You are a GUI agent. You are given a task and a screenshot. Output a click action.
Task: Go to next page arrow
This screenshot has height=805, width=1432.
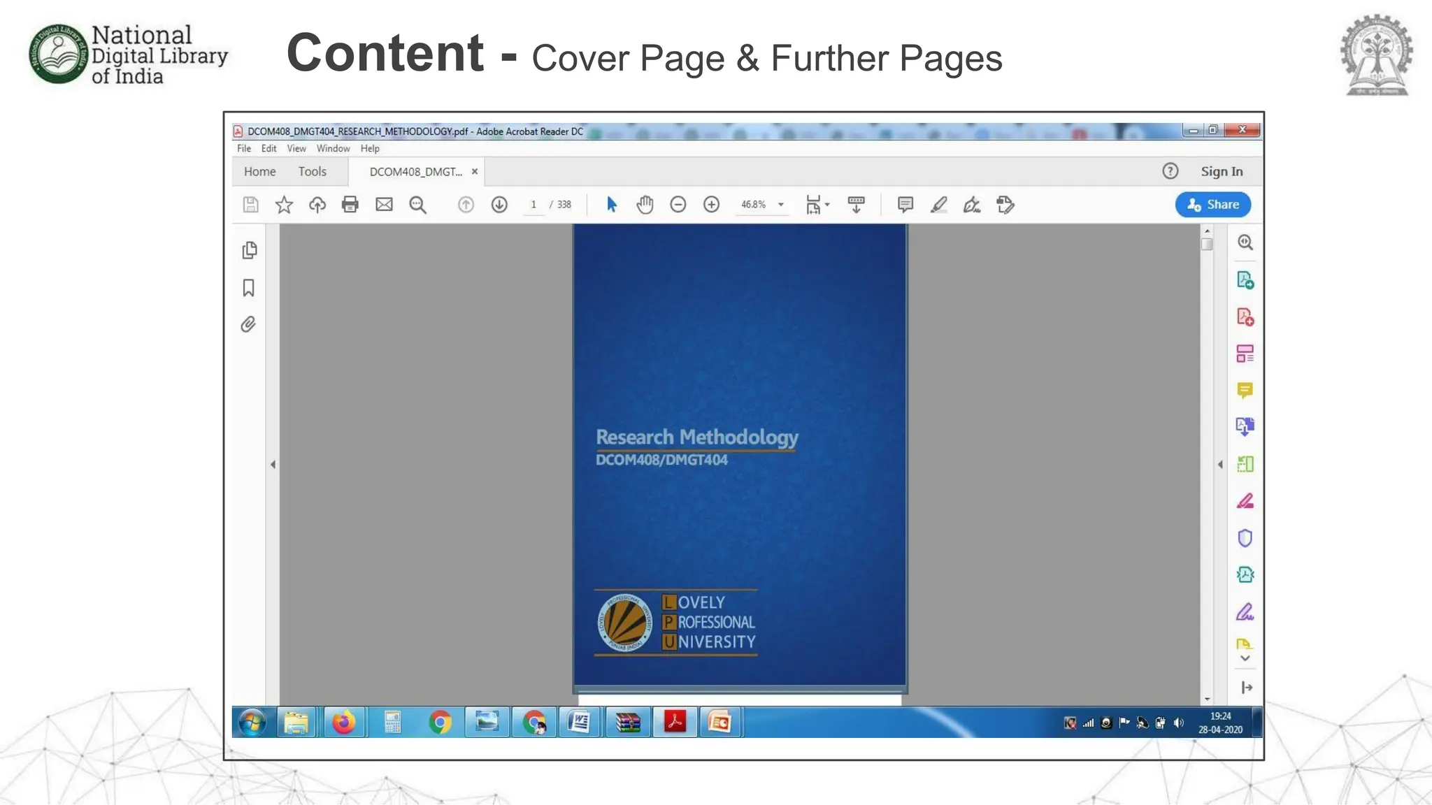(499, 205)
